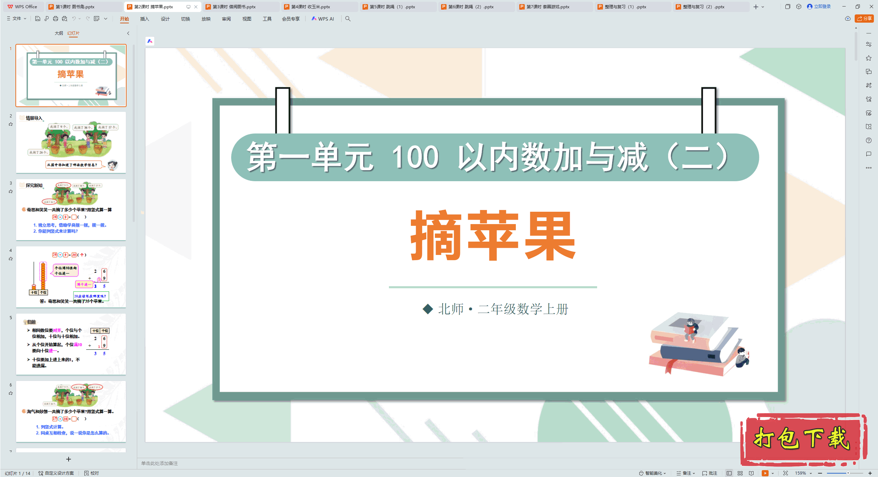
Task: Click the Print icon in quick access toolbar
Action: coord(55,19)
